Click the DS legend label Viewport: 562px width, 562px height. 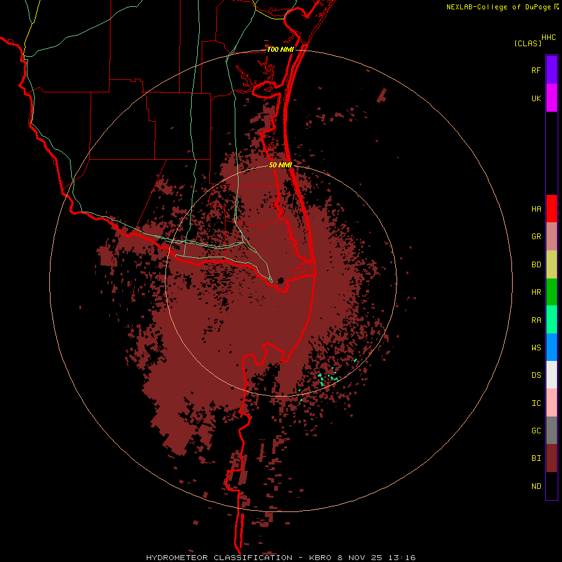(x=536, y=375)
